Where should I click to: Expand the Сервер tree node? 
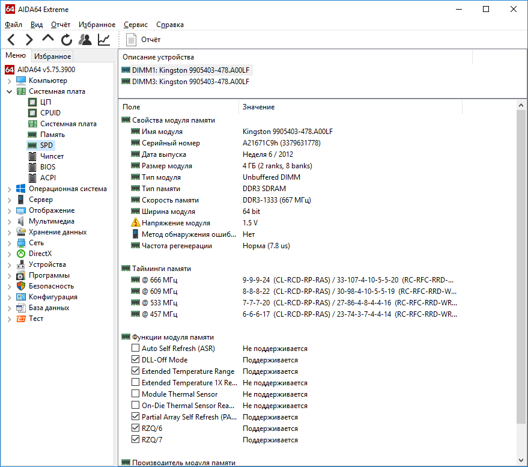(x=10, y=200)
